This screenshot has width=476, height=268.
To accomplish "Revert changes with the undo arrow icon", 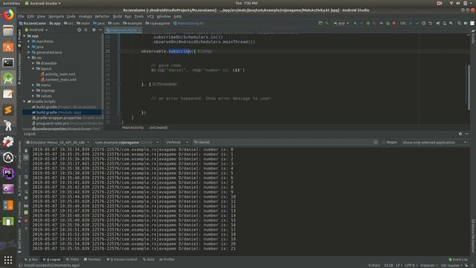I will coord(430,23).
